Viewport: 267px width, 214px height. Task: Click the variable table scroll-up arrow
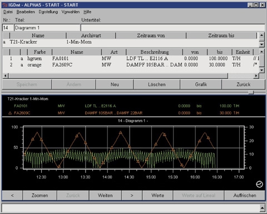pyautogui.click(x=261, y=52)
